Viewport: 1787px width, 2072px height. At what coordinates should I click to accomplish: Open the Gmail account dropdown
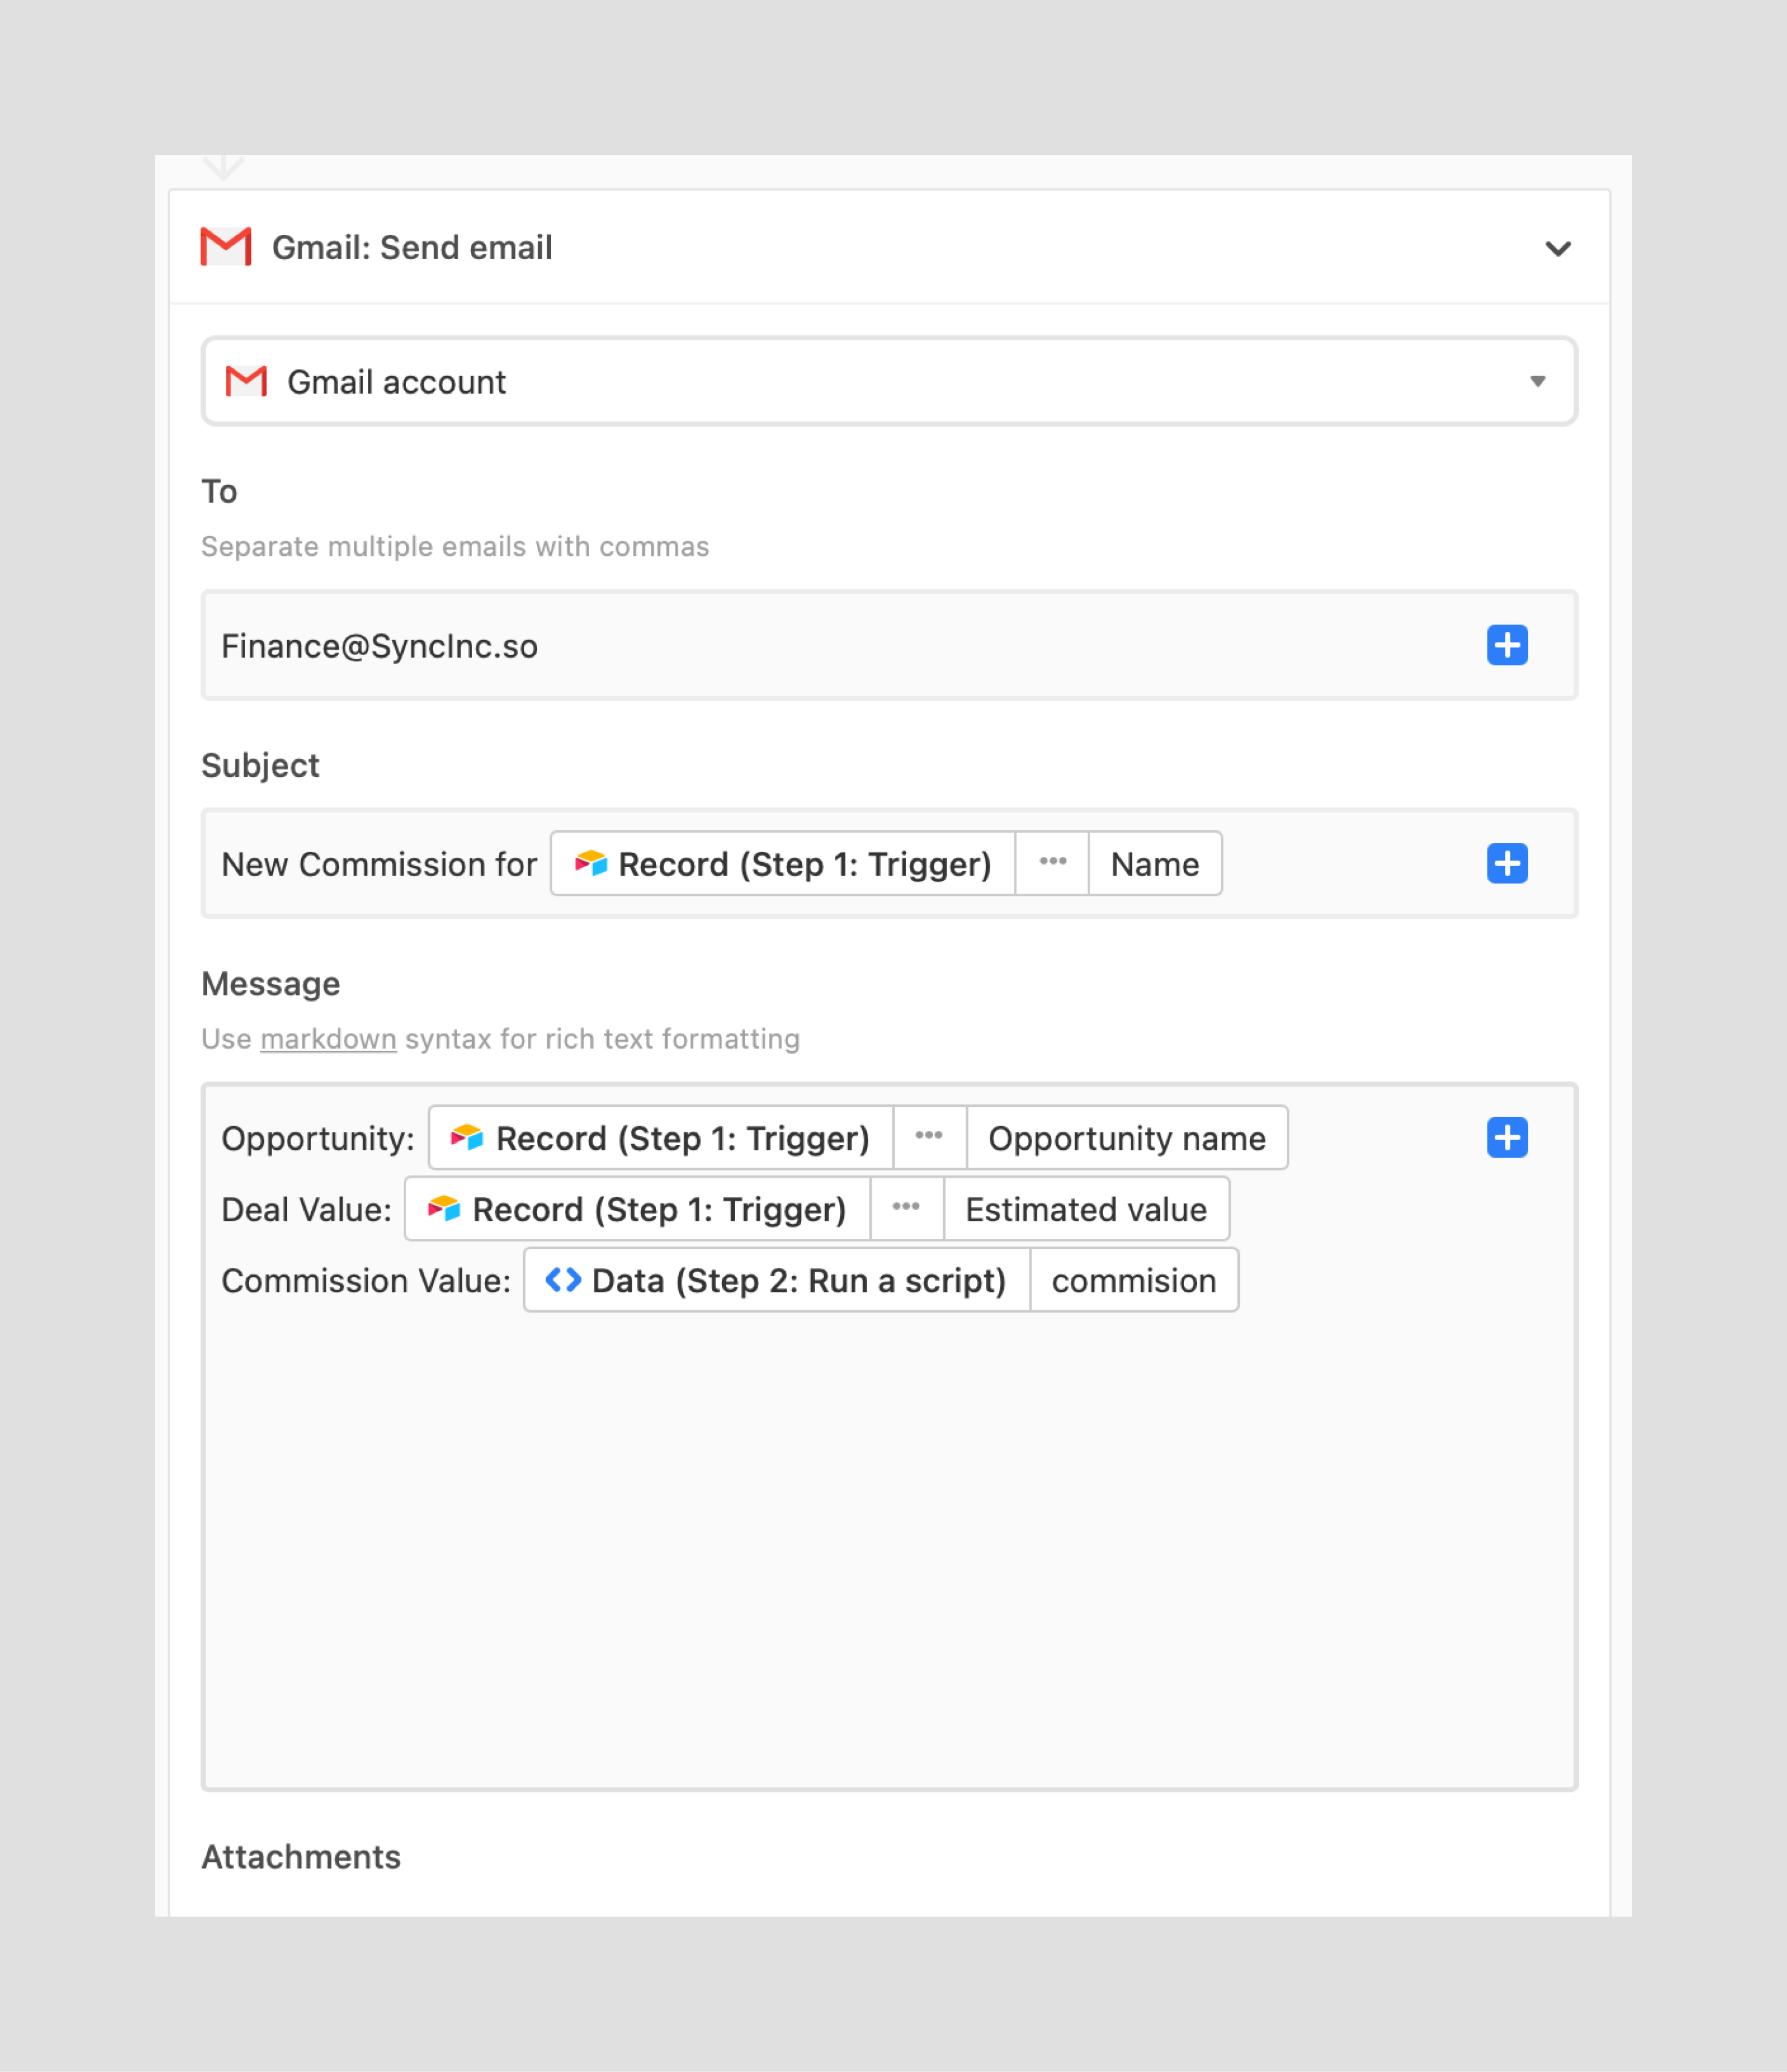tap(1538, 381)
